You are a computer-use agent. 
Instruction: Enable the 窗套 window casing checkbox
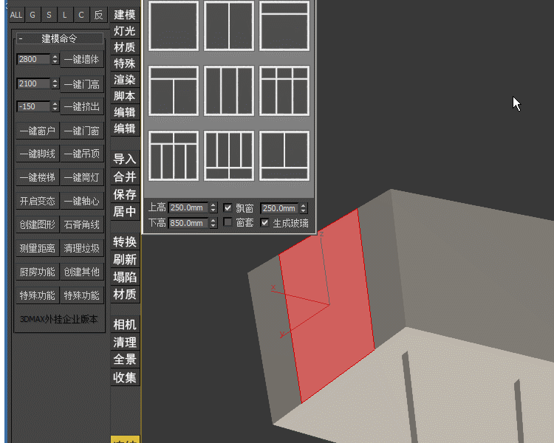point(228,222)
